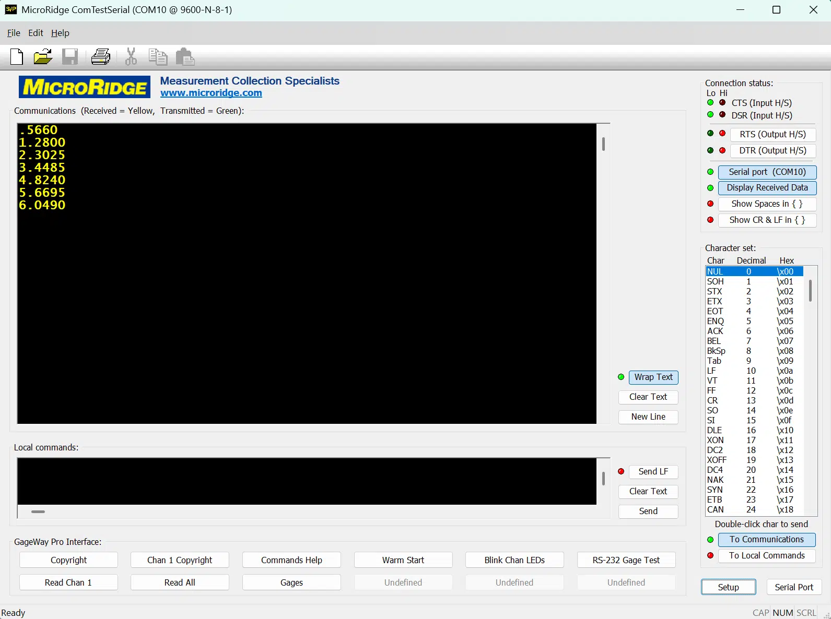The image size is (831, 619).
Task: Open a file with the folder icon
Action: [43, 56]
